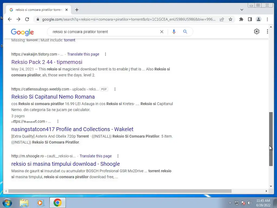This screenshot has height=208, width=277.
Task: Open the volume speaker tray icon
Action: pos(249,203)
